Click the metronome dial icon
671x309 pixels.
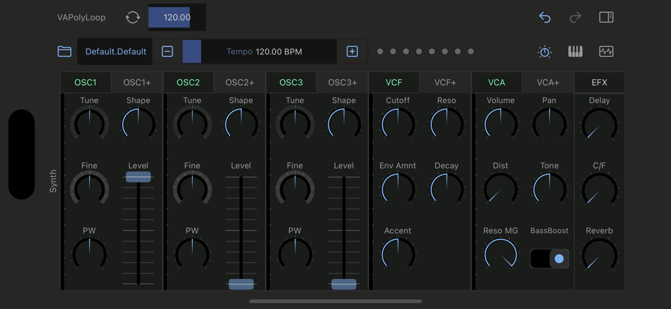tap(545, 52)
